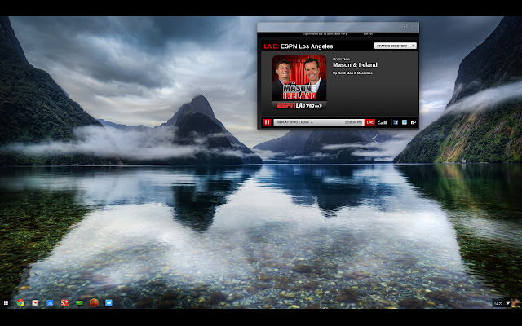Open the blue Google Calendar shelf icon
522x326 pixels.
(x=50, y=302)
